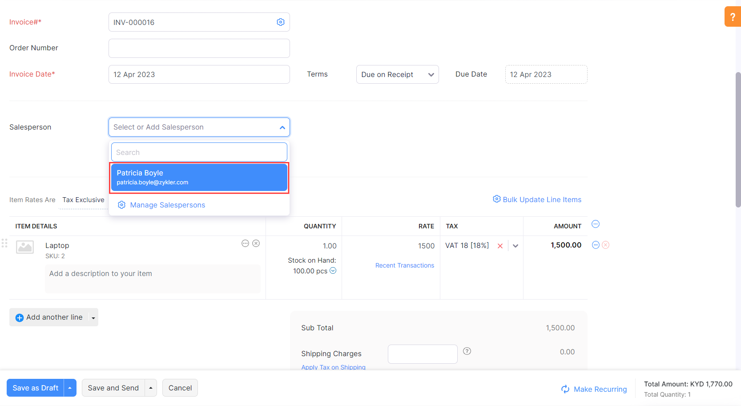This screenshot has height=406, width=741.
Task: Open Manage Salespersons from the dropdown
Action: [167, 205]
